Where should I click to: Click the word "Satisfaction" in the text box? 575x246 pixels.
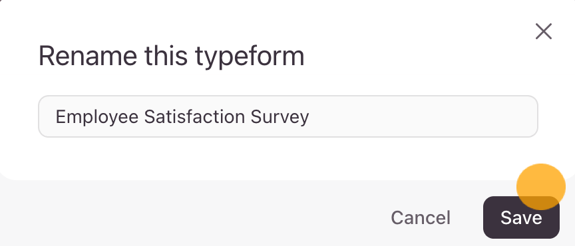(194, 116)
